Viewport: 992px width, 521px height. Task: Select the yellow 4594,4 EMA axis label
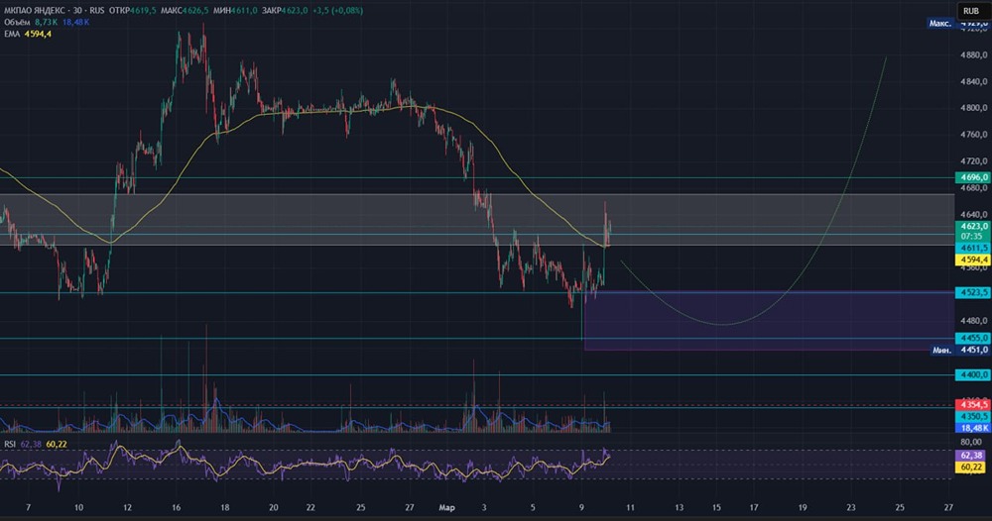pos(972,260)
